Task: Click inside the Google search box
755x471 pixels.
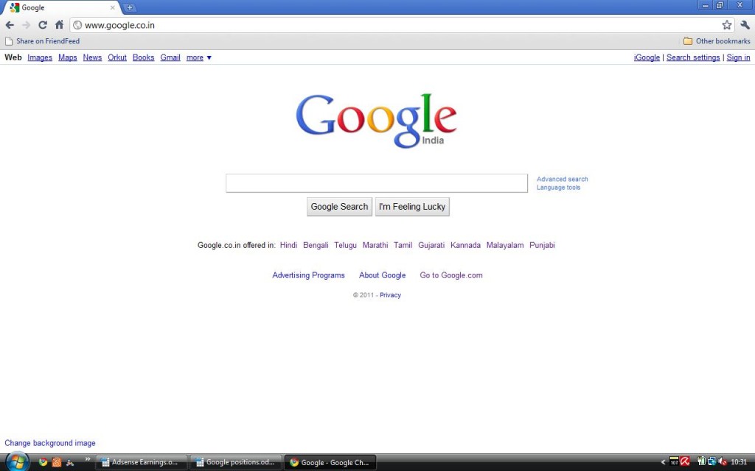Action: click(x=376, y=183)
